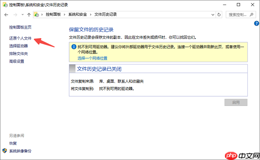Screen dimensions: 260x160
Task: Maximize the File History window
Action: point(238,5)
